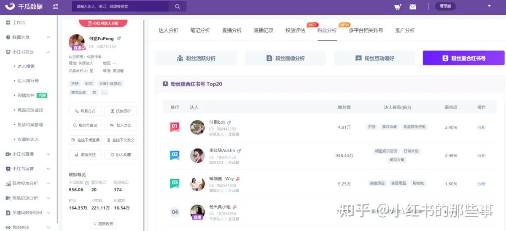Expand more tags with the … button
506x231 pixels.
tap(105, 92)
